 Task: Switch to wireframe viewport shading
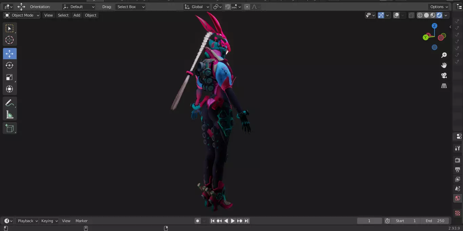[x=420, y=15]
